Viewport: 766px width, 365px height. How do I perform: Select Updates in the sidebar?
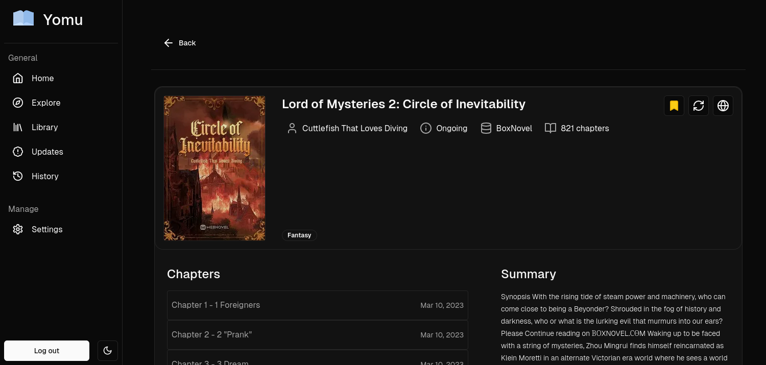click(61, 152)
